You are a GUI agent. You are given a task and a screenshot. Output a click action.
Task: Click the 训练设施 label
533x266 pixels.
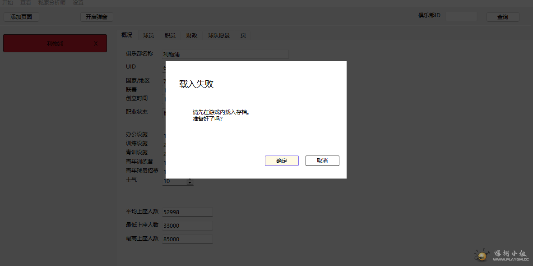(137, 143)
